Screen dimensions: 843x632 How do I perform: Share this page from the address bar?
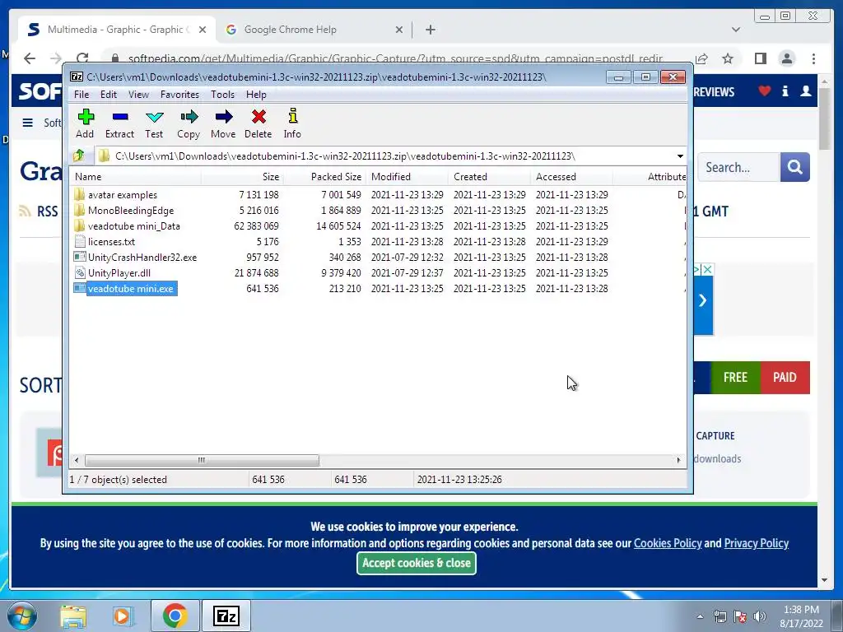pos(701,58)
